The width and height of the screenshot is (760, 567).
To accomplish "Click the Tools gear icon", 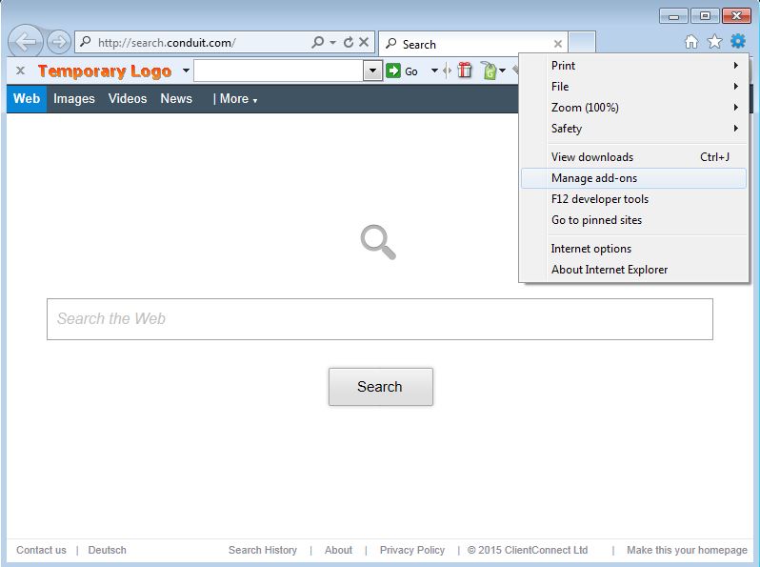I will click(738, 42).
